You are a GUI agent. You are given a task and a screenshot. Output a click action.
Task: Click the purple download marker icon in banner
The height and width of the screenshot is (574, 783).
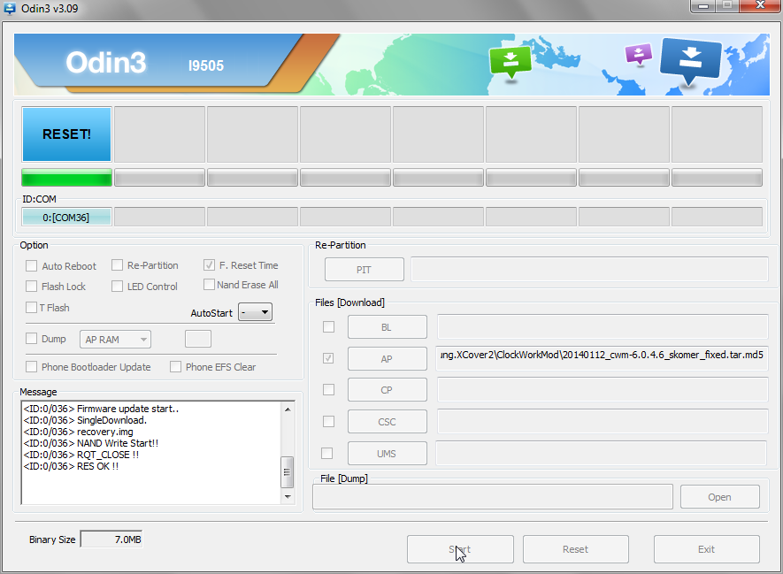(639, 54)
